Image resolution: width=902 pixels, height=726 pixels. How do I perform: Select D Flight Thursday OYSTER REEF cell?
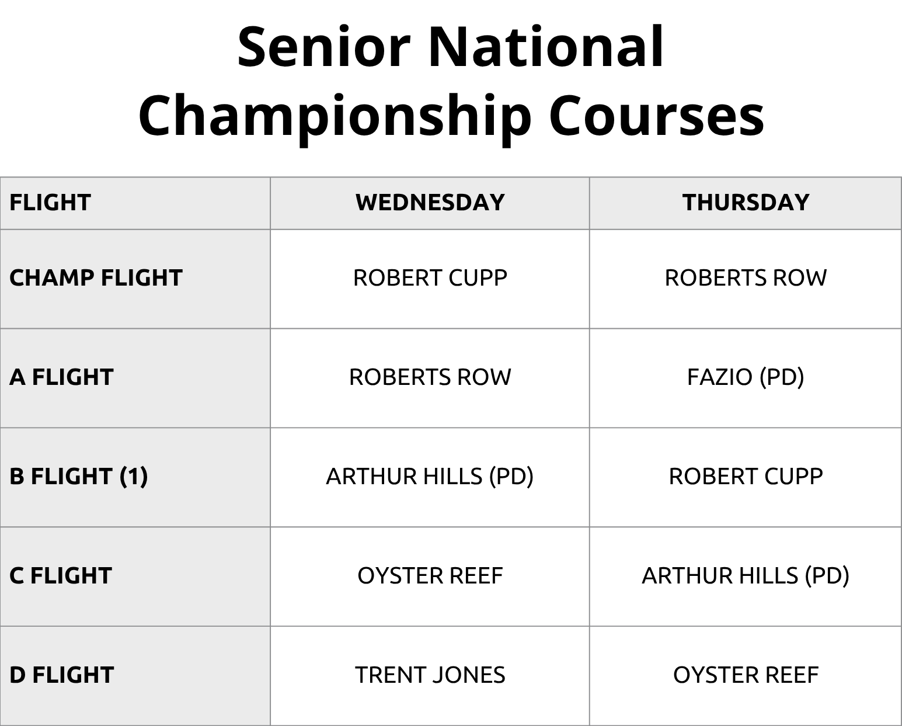click(746, 676)
